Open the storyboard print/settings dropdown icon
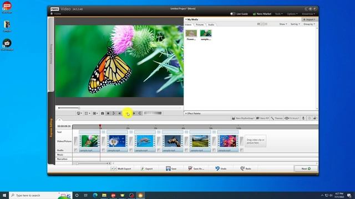Viewport: 355px width, 199px height. pyautogui.click(x=315, y=118)
